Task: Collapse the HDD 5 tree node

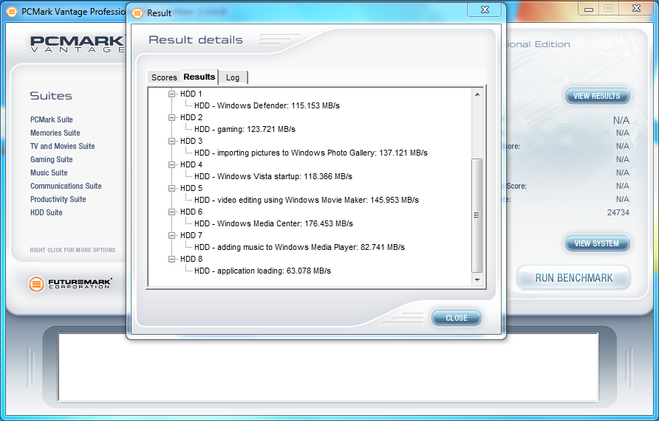Action: (171, 188)
